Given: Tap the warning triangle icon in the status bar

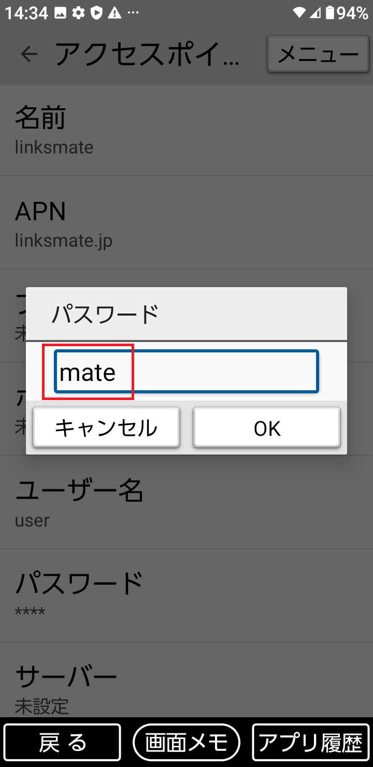Looking at the screenshot, I should coord(114,13).
